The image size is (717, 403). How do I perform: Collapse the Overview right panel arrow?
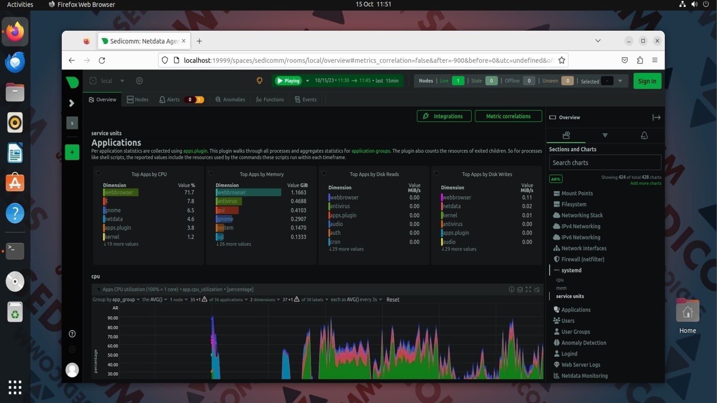[656, 118]
